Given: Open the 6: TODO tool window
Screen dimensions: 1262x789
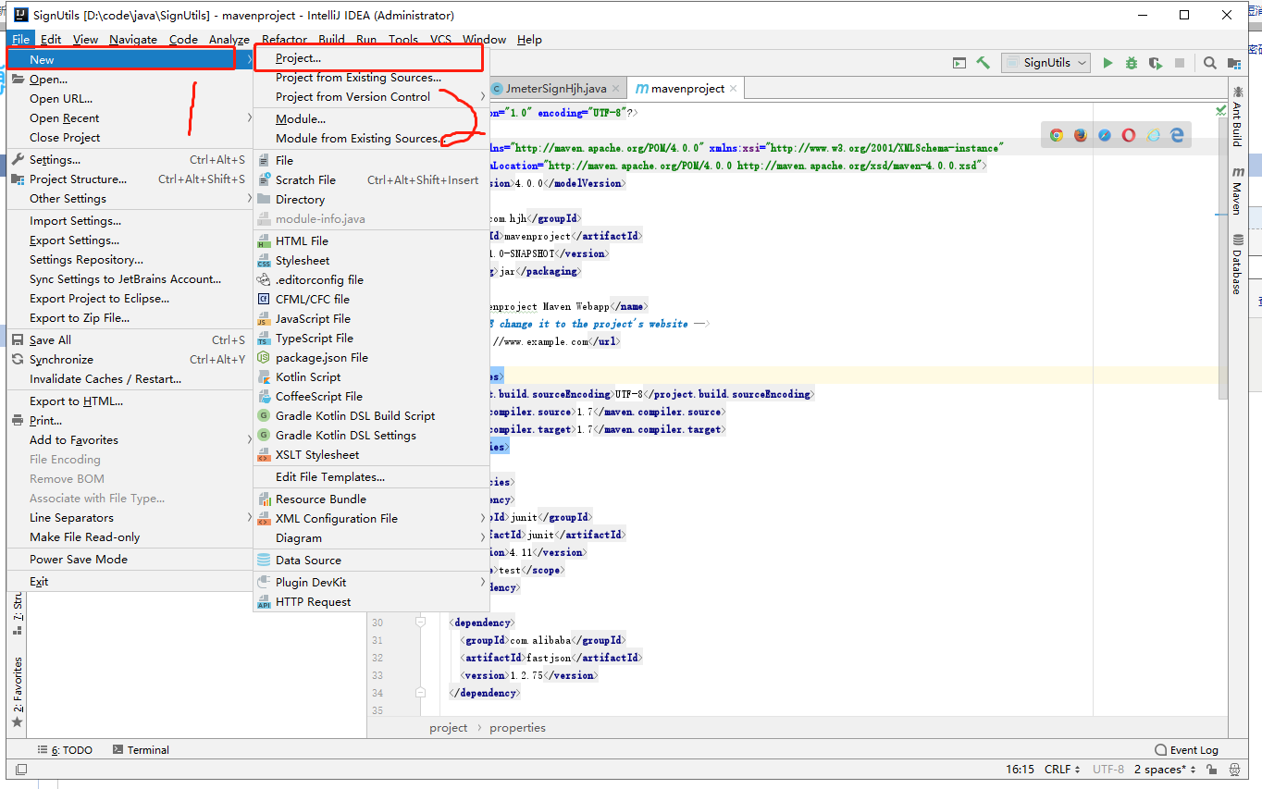Looking at the screenshot, I should pos(65,750).
